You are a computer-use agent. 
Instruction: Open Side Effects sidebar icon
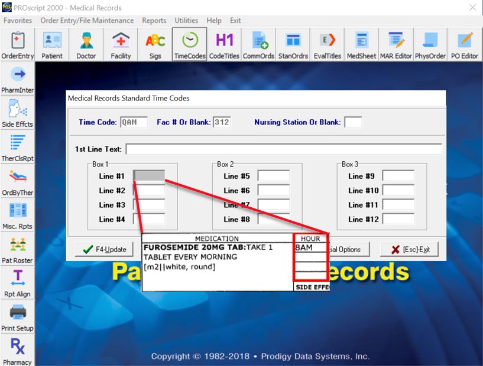point(18,113)
